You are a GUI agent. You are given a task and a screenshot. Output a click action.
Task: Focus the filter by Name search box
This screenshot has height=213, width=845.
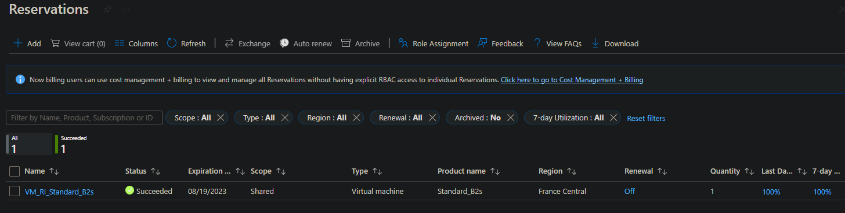84,117
